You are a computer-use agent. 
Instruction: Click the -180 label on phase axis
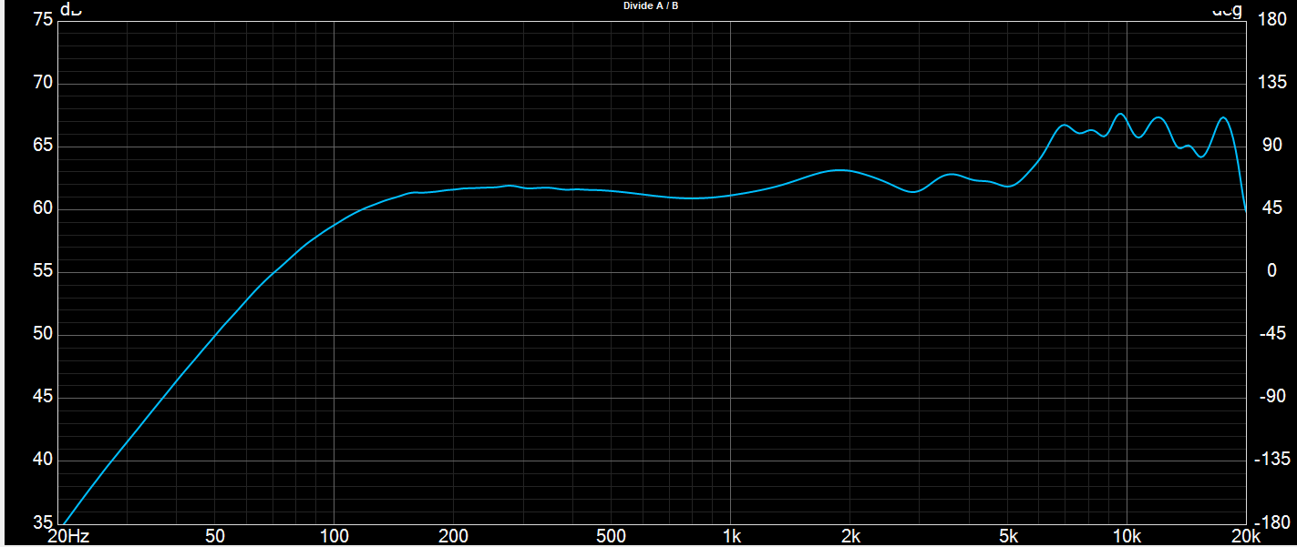[x=1271, y=523]
